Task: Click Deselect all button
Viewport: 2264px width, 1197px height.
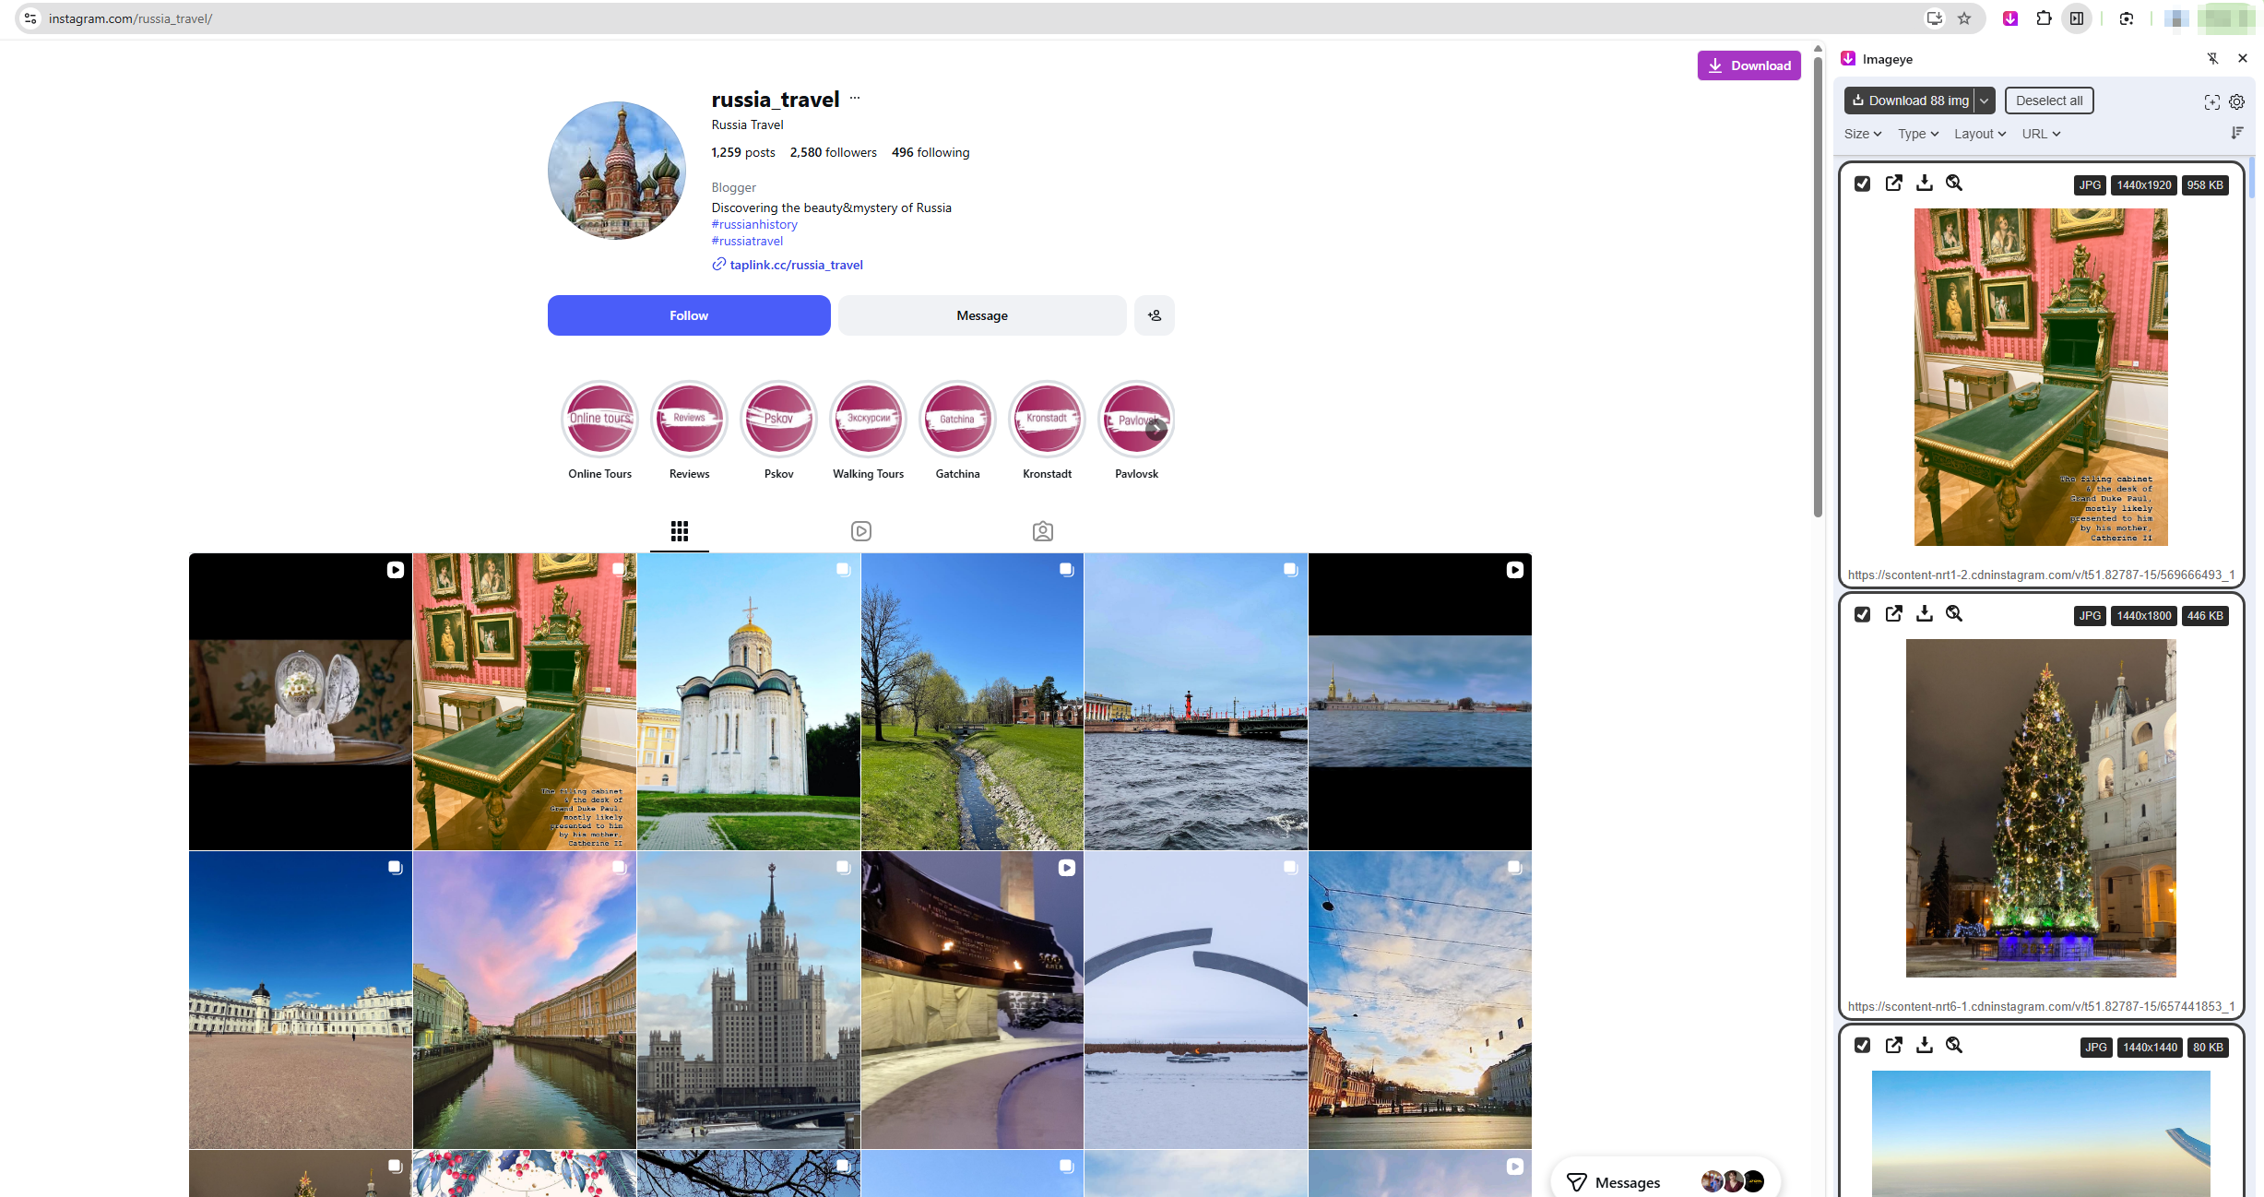Action: click(x=2049, y=101)
